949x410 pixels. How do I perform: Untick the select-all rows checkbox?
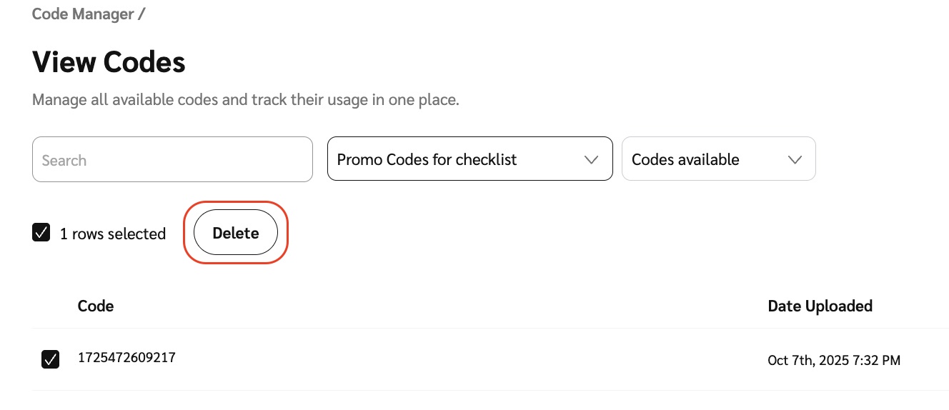point(41,233)
